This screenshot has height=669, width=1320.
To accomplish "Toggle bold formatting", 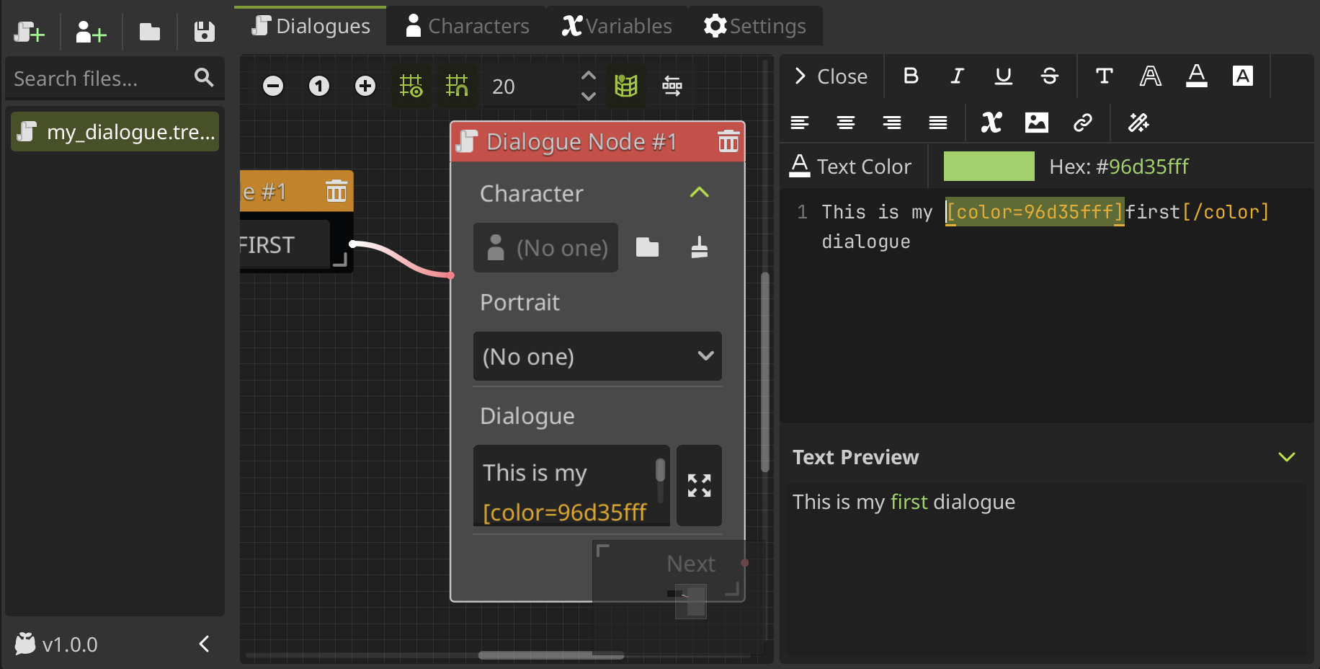I will [911, 76].
